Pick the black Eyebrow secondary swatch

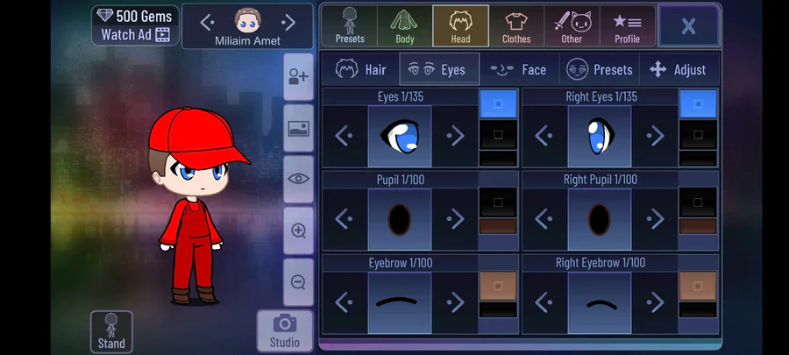click(498, 309)
